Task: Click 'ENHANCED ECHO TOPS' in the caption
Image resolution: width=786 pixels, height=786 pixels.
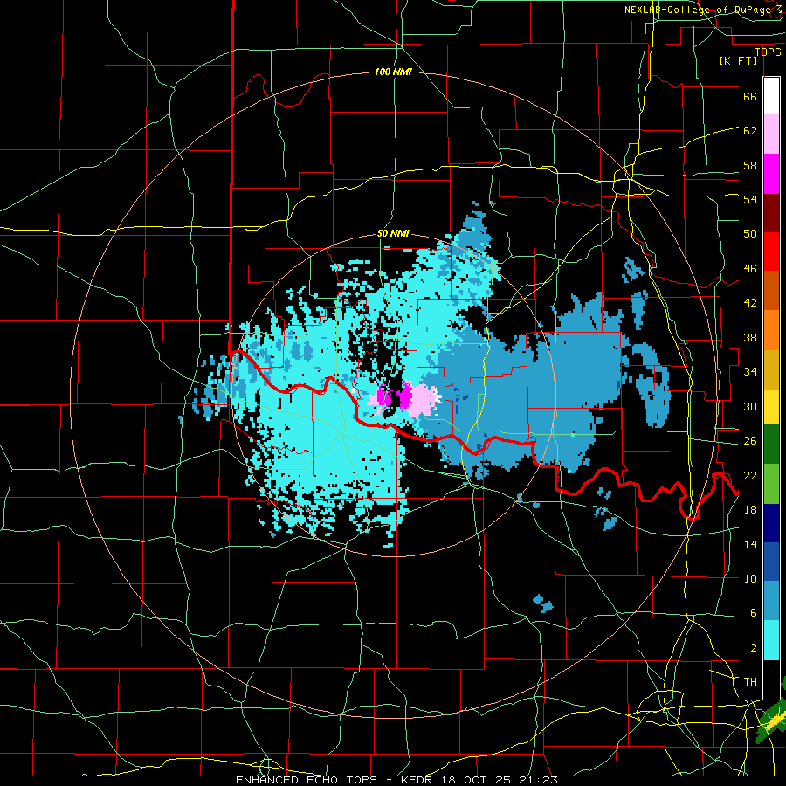Action: point(307,780)
